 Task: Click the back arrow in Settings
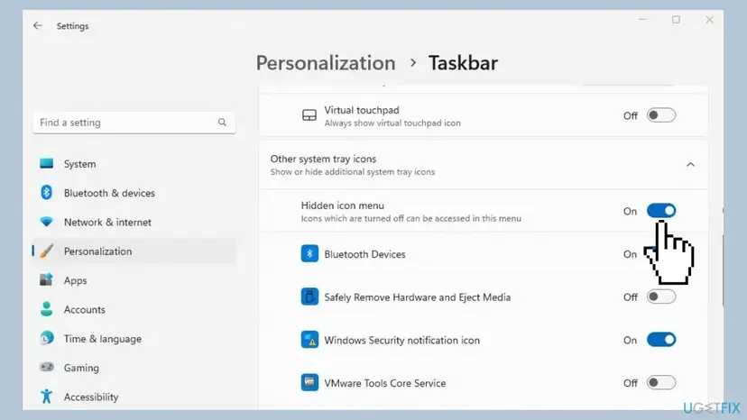pos(38,26)
